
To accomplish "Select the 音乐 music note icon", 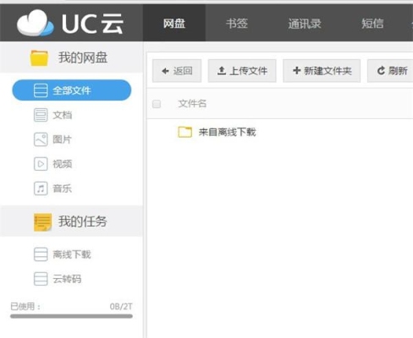I will [41, 188].
